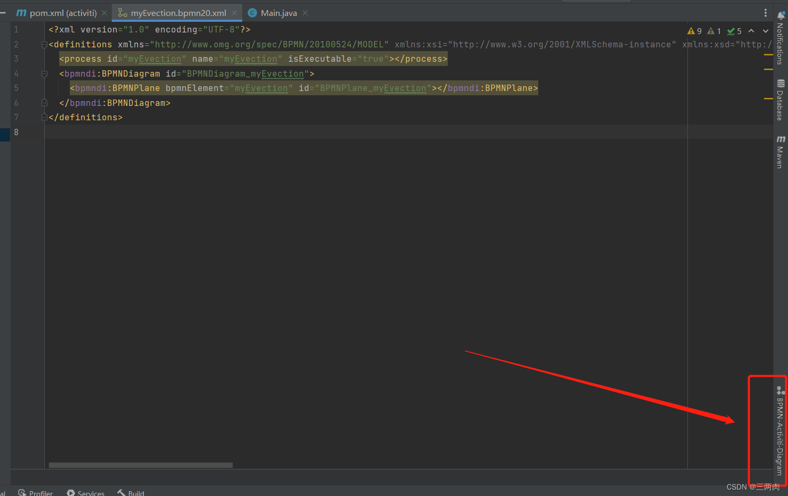Click the fold marker at line 6

[44, 102]
